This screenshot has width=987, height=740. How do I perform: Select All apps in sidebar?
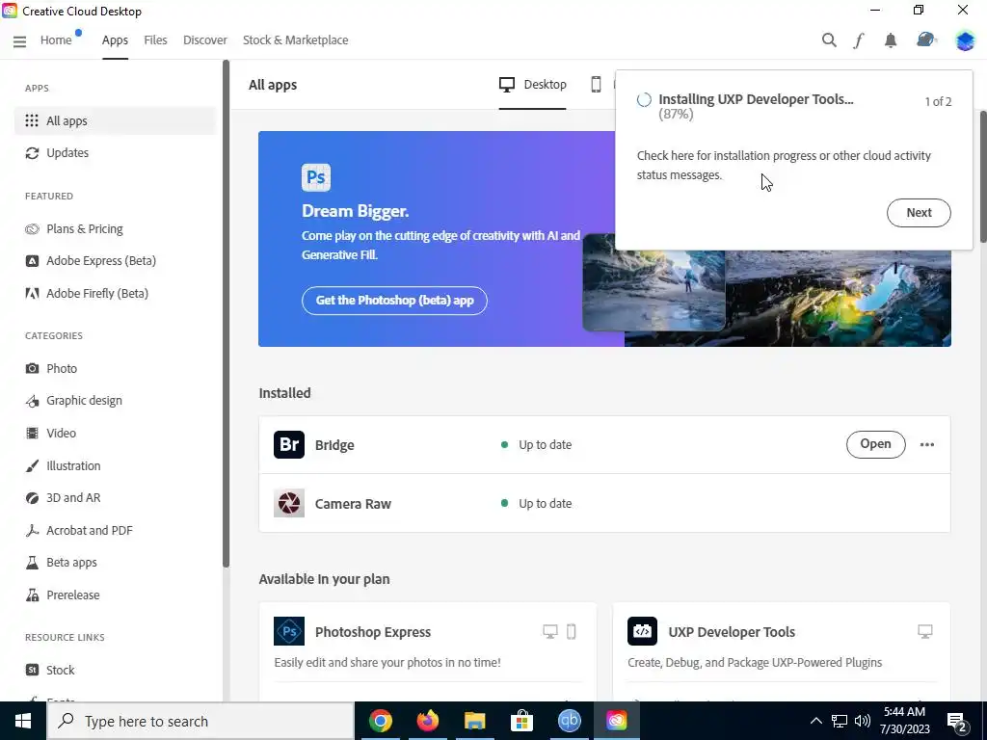(x=116, y=120)
